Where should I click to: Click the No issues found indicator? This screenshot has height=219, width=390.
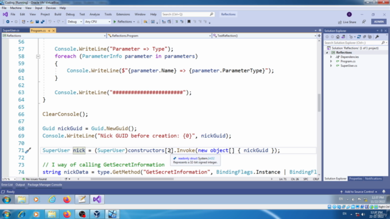(34, 179)
